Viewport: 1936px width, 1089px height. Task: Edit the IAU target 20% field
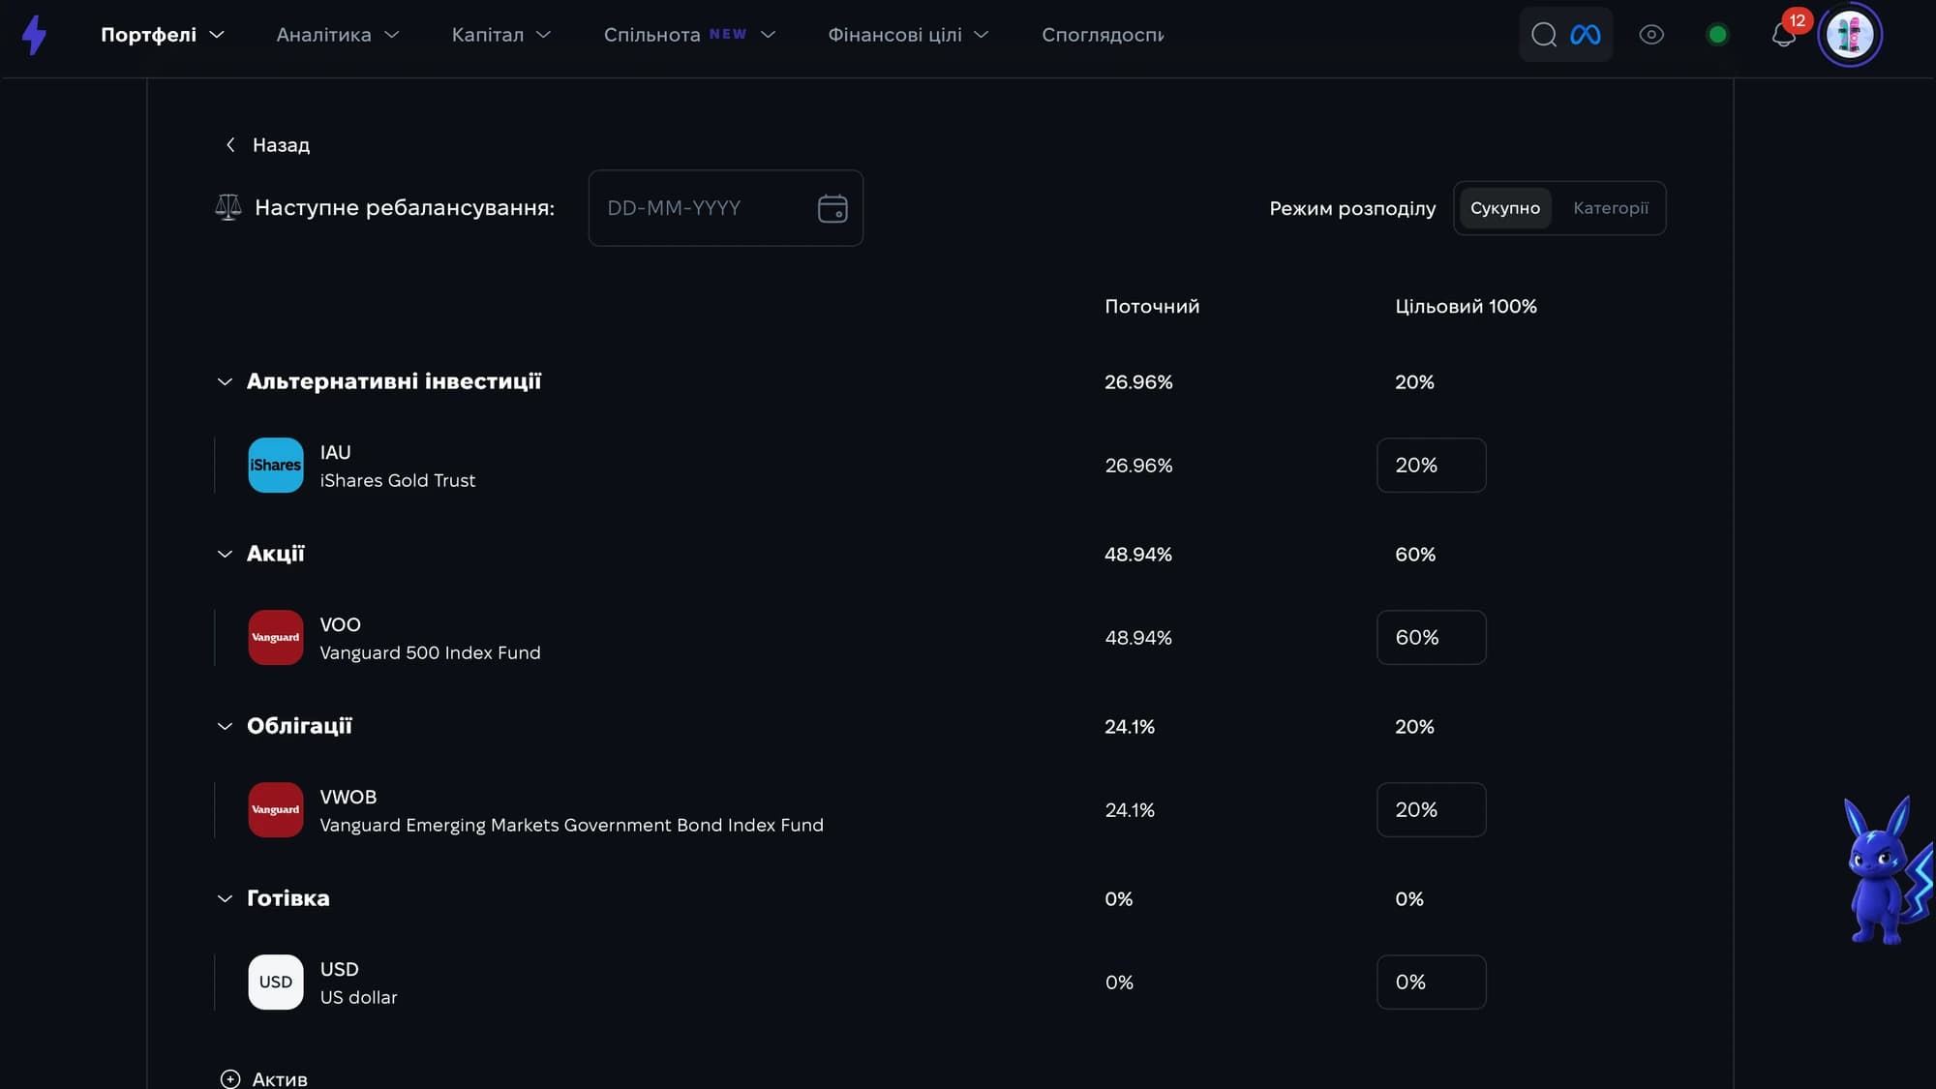click(1432, 466)
